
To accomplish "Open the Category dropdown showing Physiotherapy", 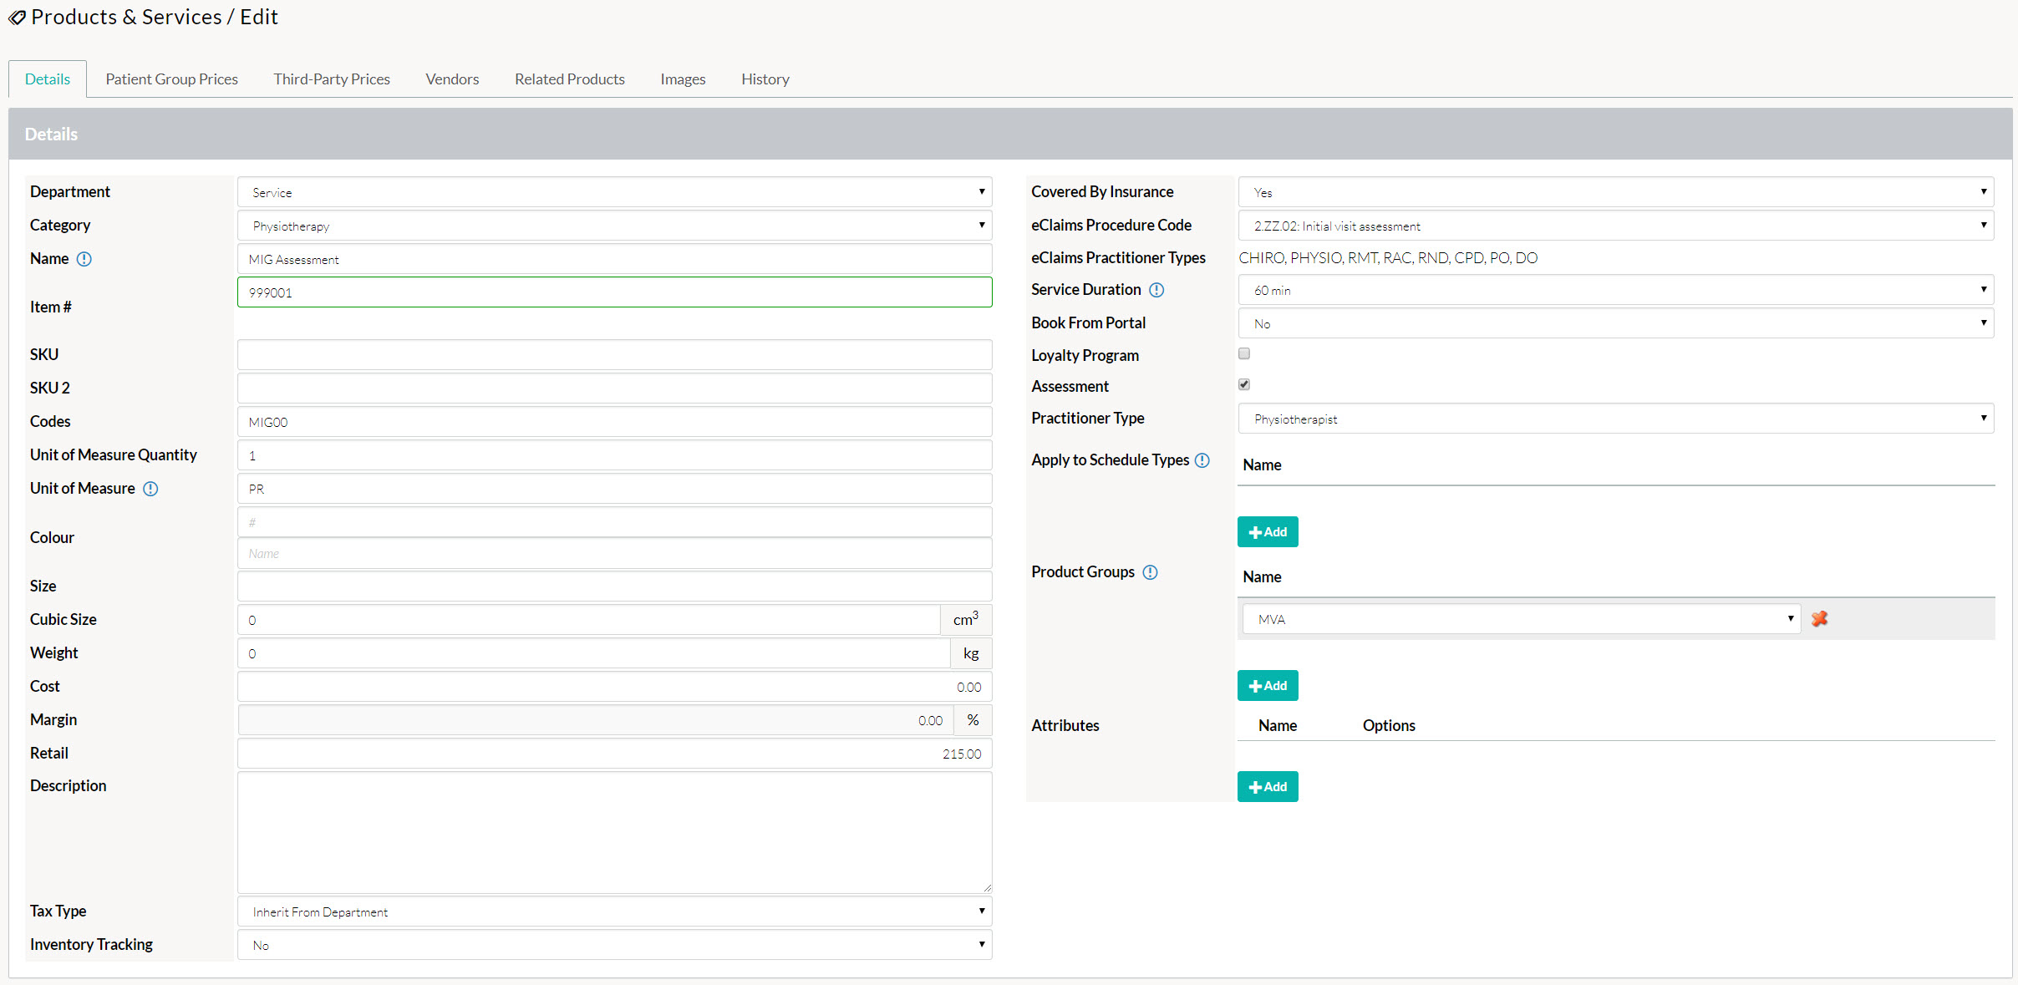I will click(x=614, y=225).
